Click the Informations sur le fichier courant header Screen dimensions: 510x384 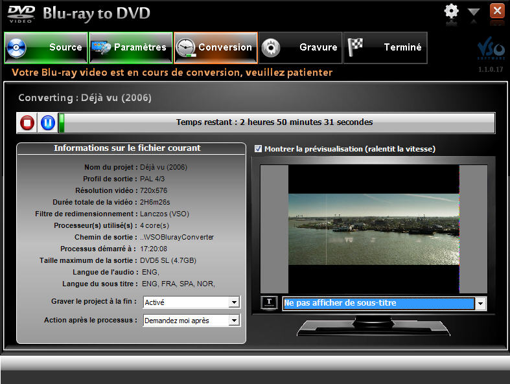pyautogui.click(x=127, y=148)
